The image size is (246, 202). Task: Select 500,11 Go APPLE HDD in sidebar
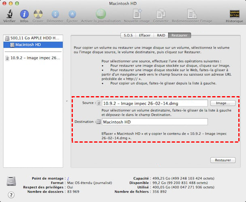tap(33, 38)
